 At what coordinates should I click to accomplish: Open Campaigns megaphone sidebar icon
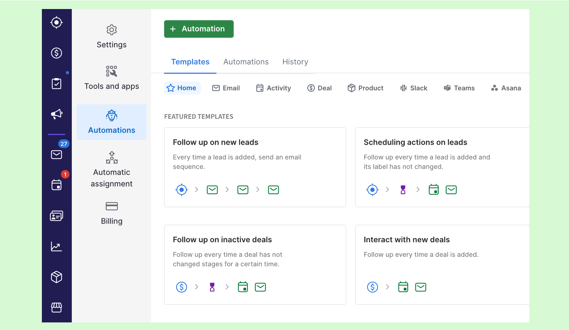point(56,114)
